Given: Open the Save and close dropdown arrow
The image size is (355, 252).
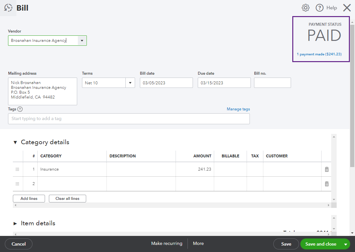Looking at the screenshot, I should click(345, 244).
